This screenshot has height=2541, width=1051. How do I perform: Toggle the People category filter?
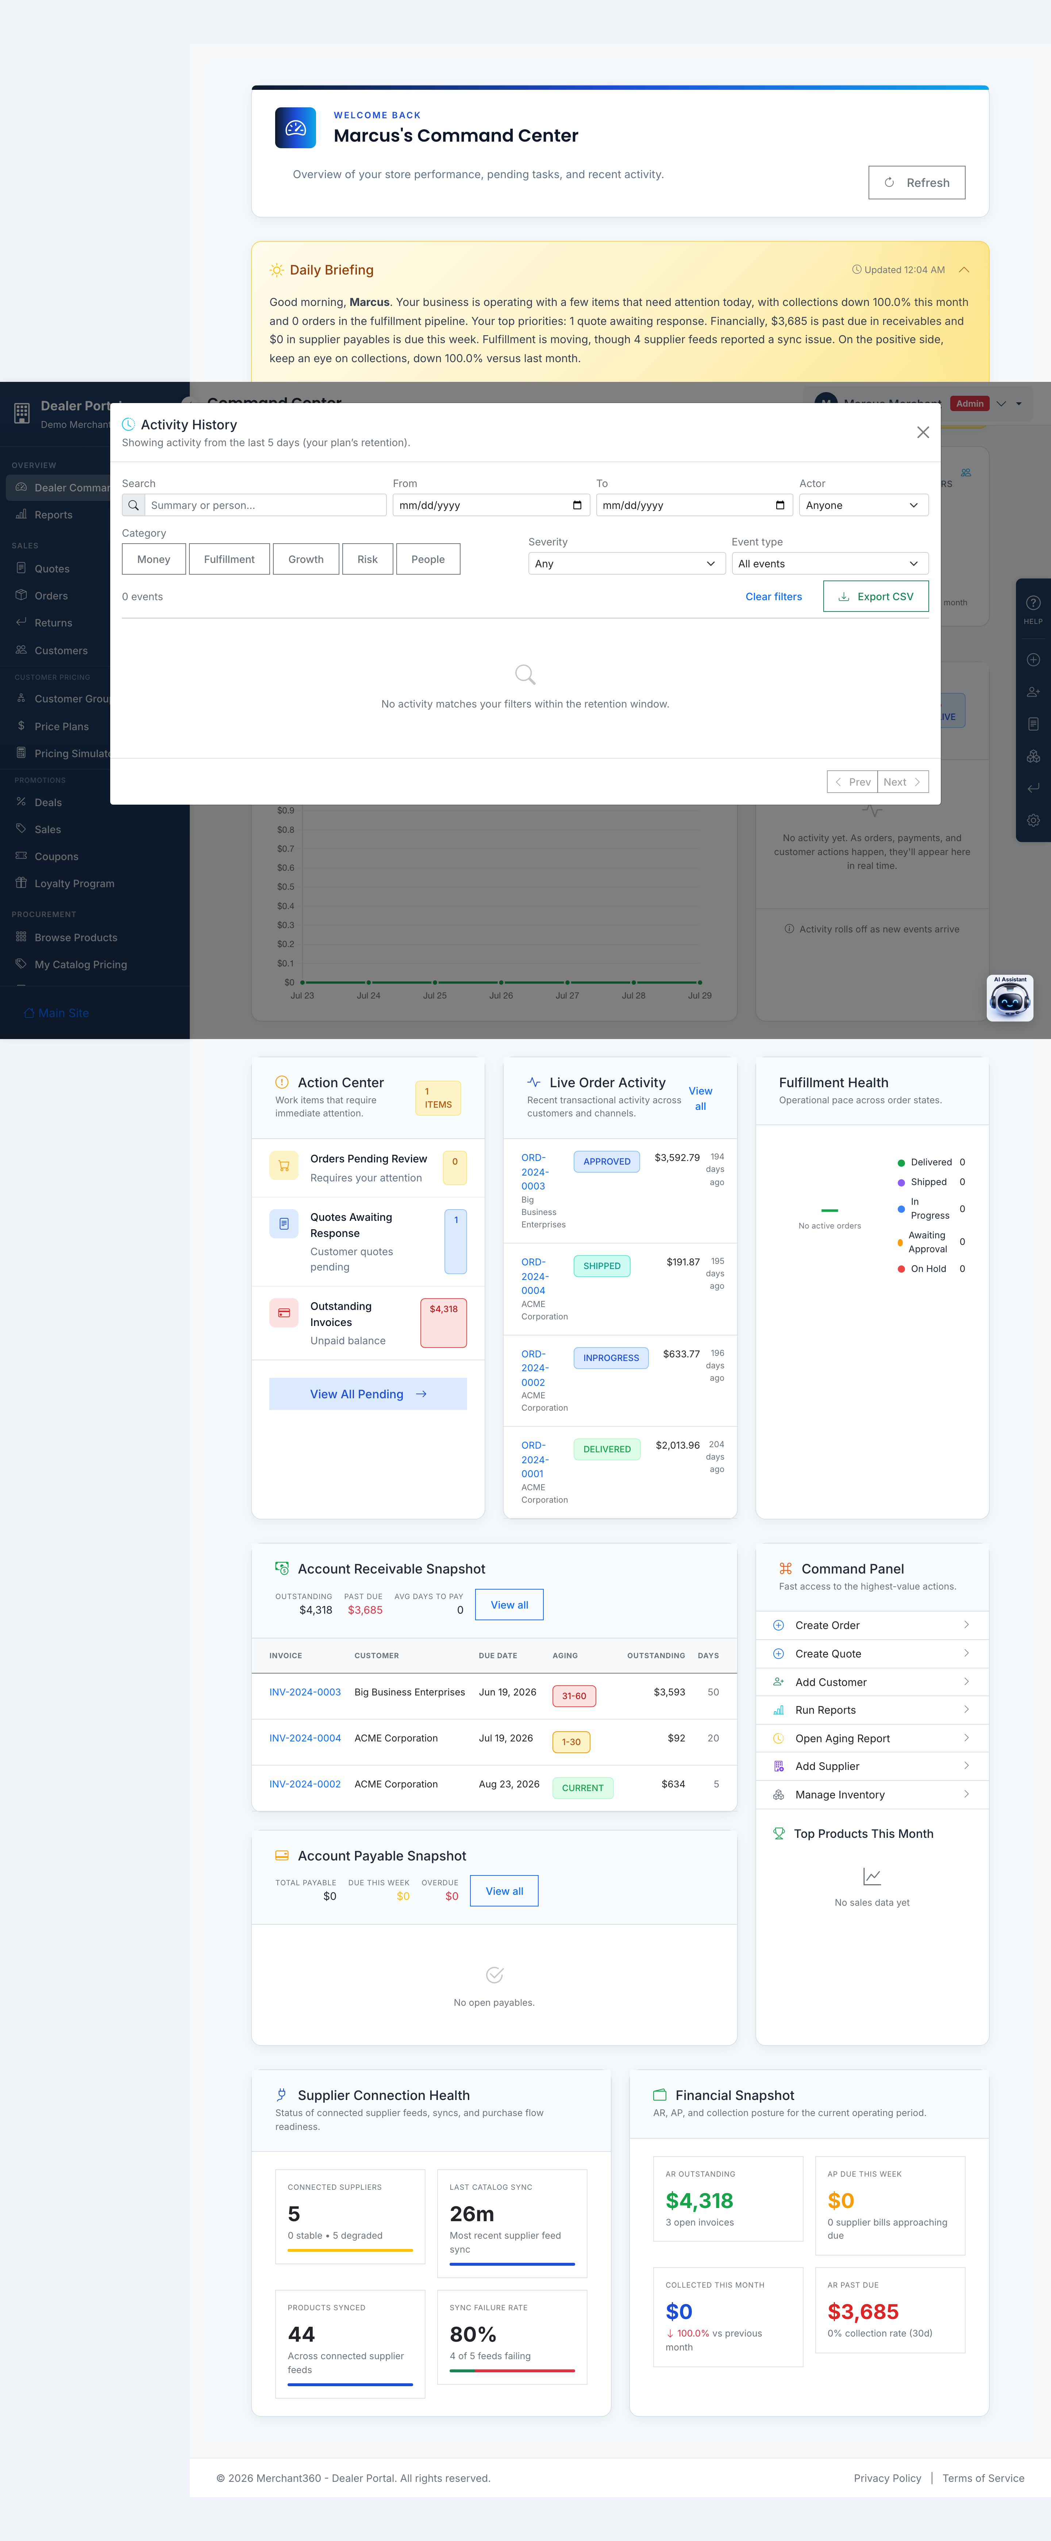[x=428, y=559]
